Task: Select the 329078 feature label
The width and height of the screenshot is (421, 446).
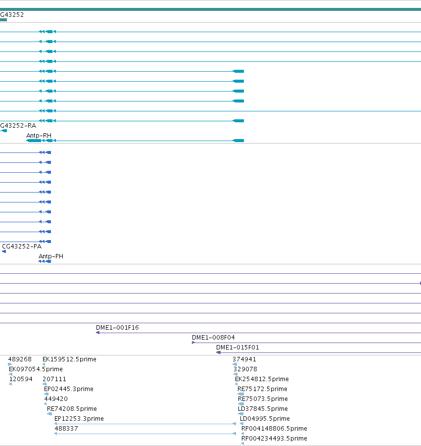Action: [245, 369]
